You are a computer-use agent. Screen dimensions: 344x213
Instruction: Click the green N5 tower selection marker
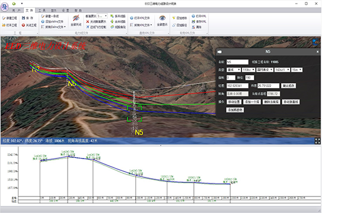[135, 114]
